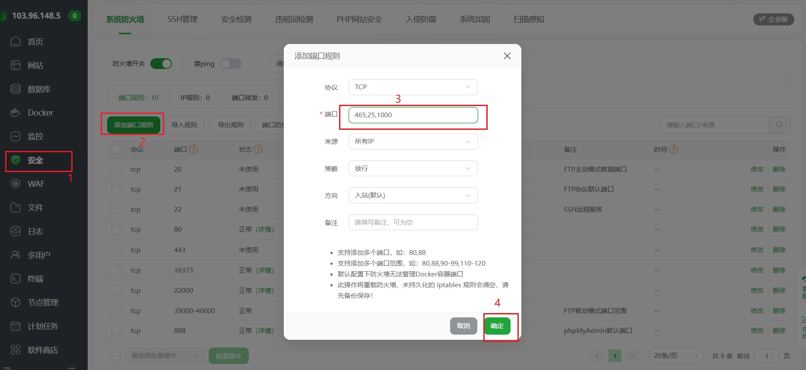Open the 入侵防御 tab

pyautogui.click(x=421, y=19)
